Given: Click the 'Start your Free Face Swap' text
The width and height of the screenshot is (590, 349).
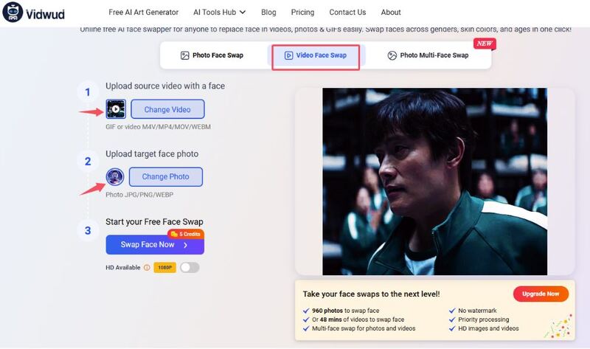Looking at the screenshot, I should tap(154, 222).
